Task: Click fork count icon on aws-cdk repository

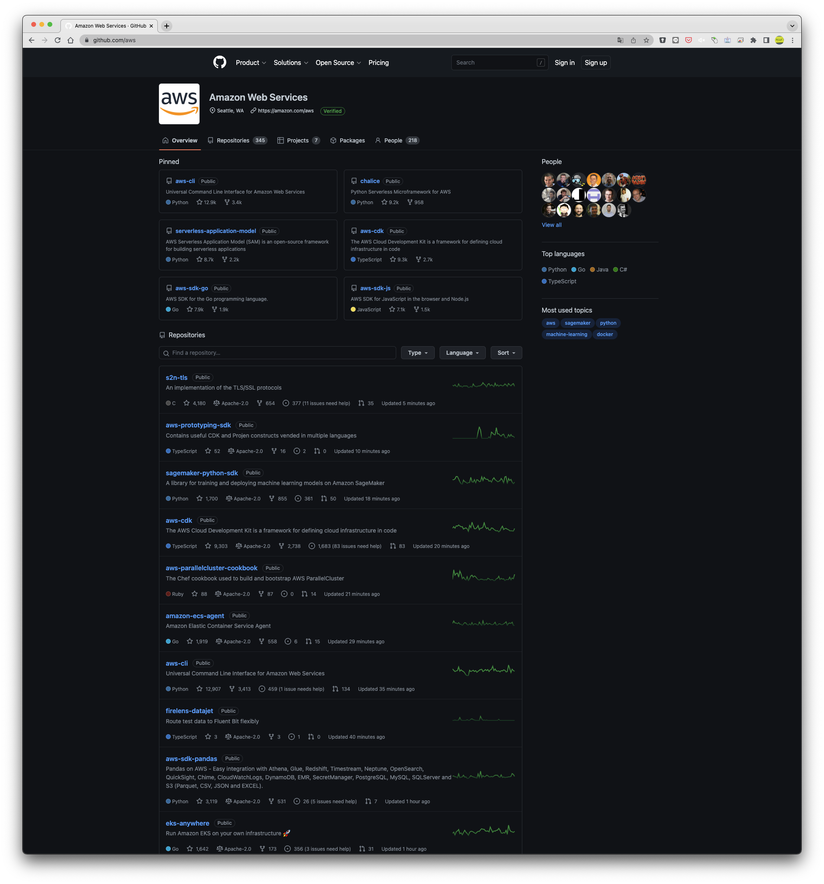Action: (281, 546)
